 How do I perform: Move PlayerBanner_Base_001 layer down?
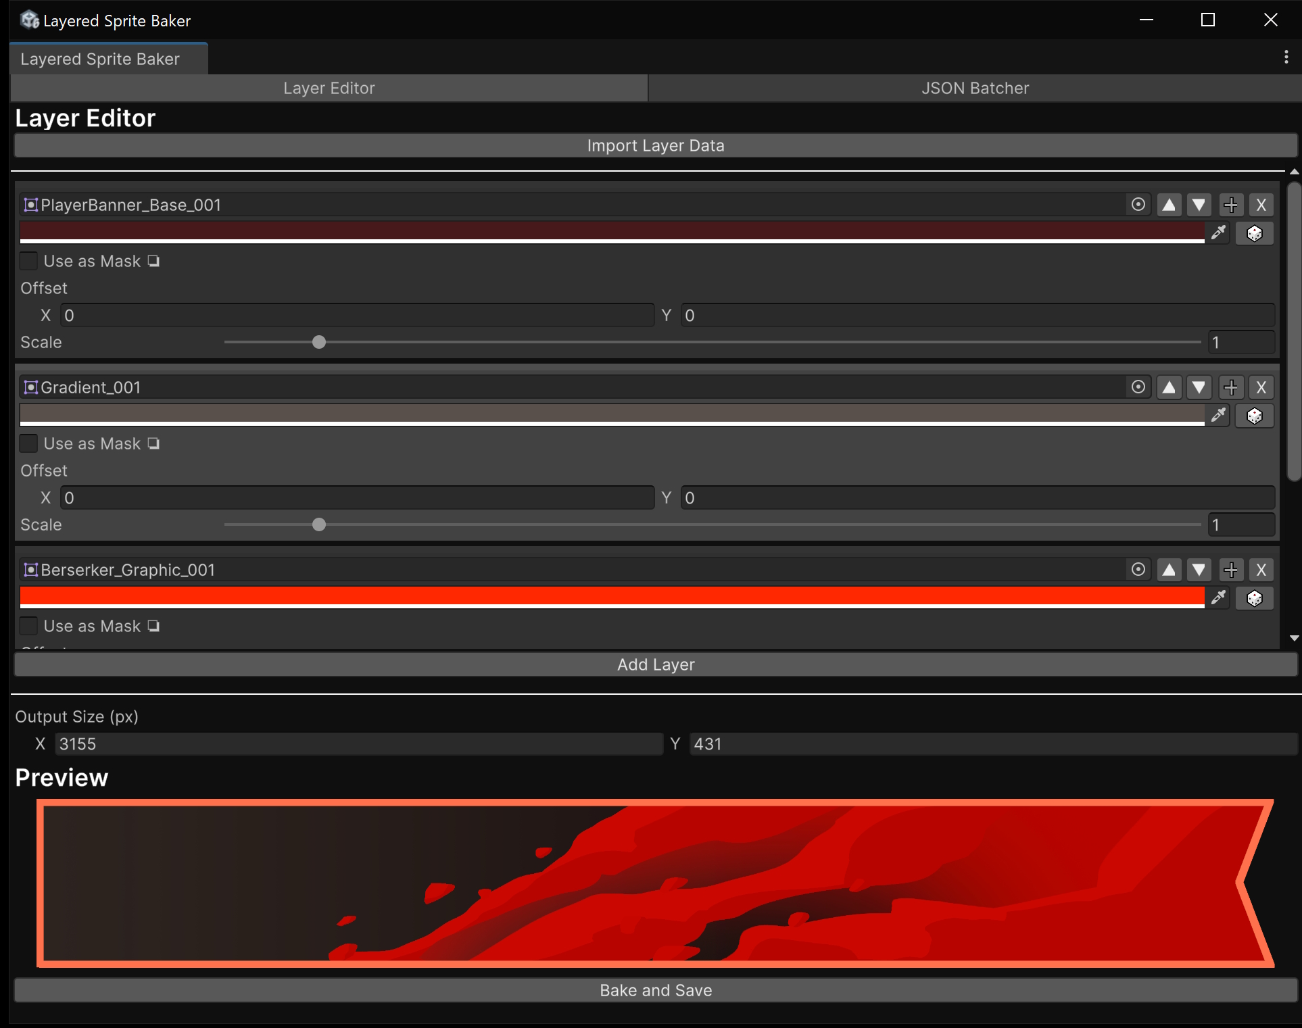click(x=1199, y=205)
